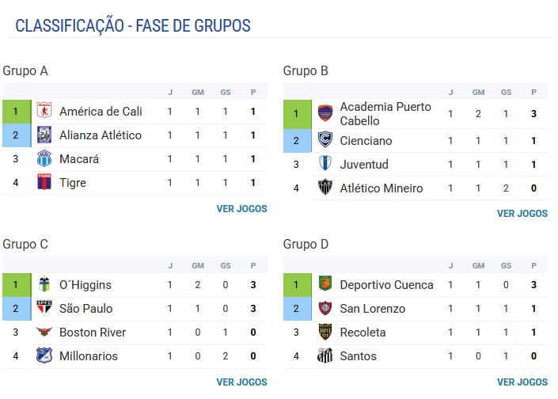Select the O'Higgins team crest
Viewport: 558px width, 399px height.
click(44, 285)
